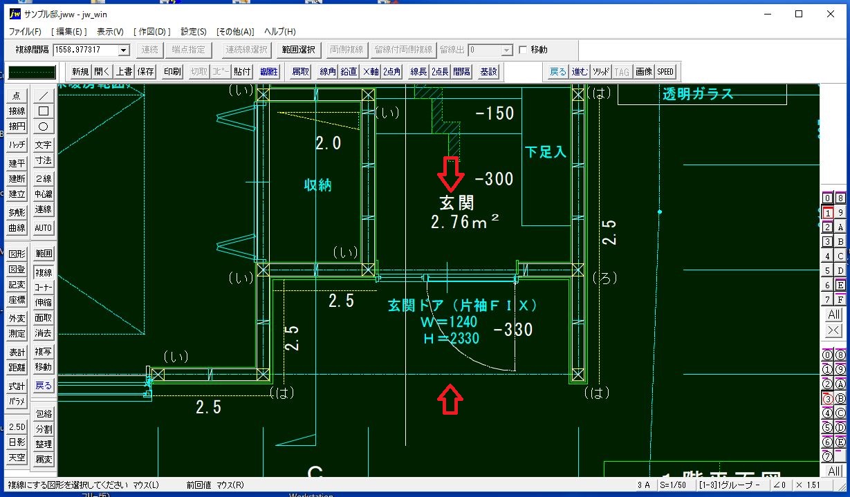Select the 連線 continuous line tool
The image size is (850, 497).
pyautogui.click(x=44, y=209)
